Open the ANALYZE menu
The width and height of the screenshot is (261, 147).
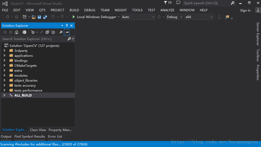167,10
